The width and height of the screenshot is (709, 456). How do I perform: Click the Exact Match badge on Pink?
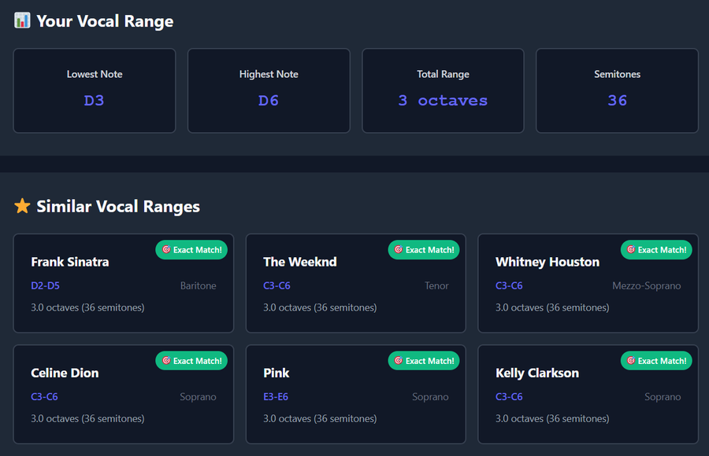[424, 361]
